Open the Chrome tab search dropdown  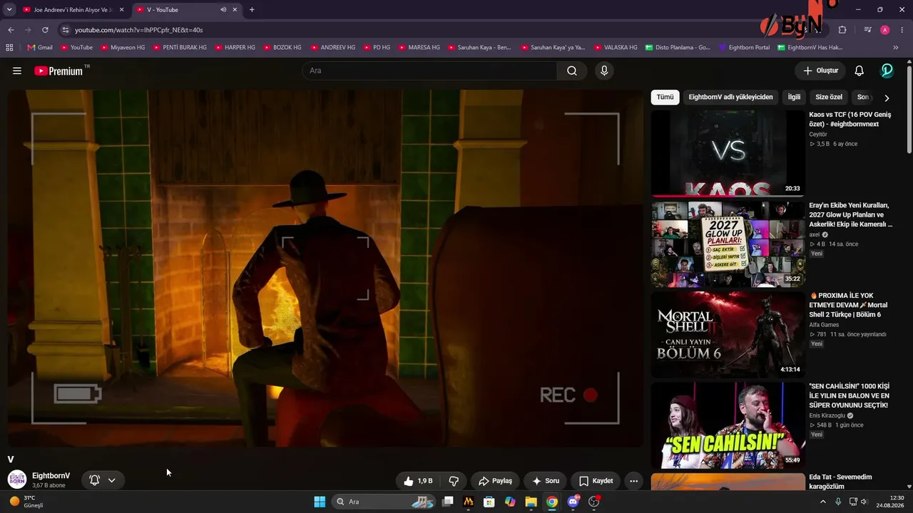(9, 10)
